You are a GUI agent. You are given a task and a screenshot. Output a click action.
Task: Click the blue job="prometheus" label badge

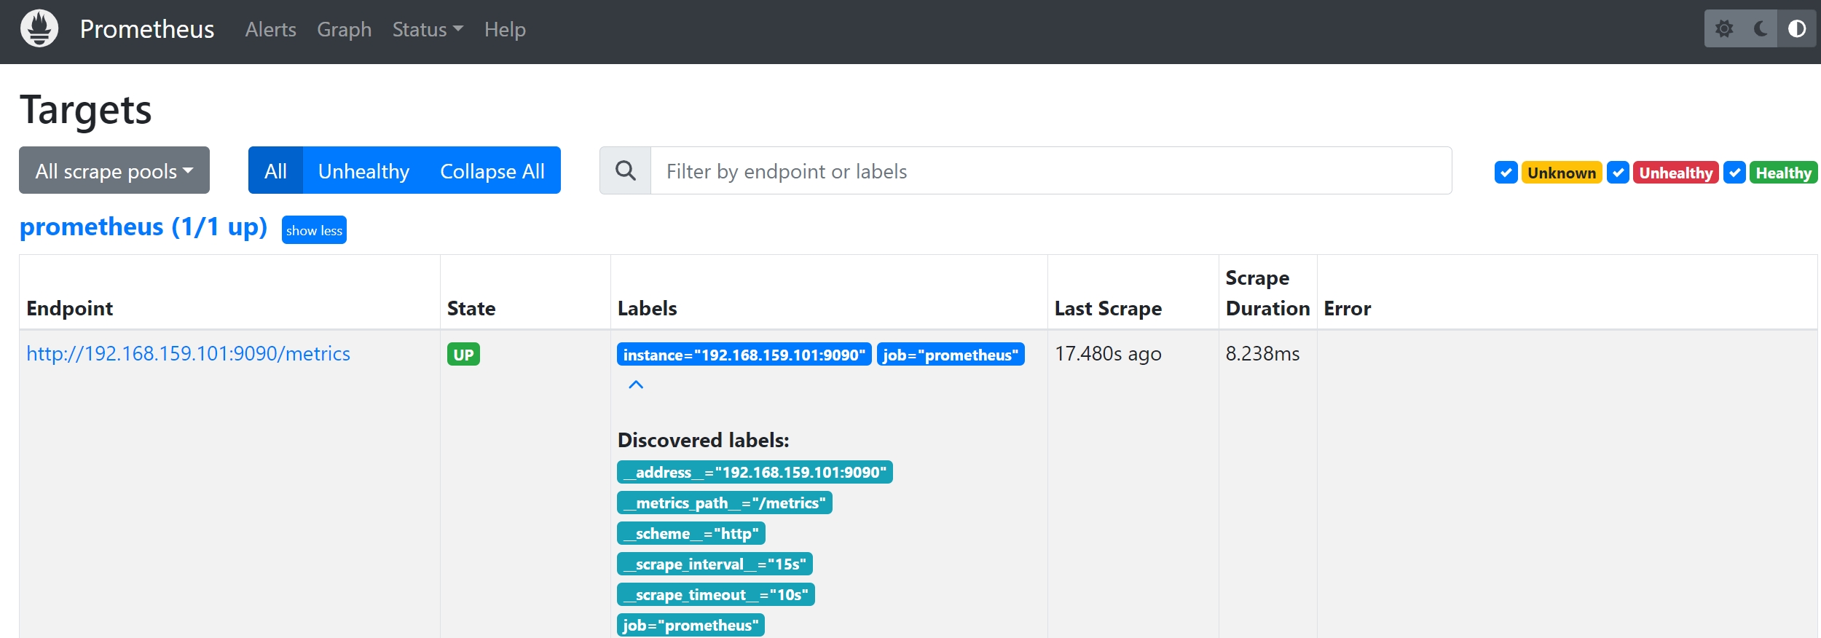pos(951,355)
